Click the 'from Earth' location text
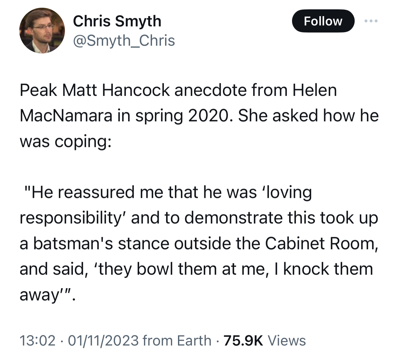The height and width of the screenshot is (360, 399). click(x=177, y=341)
